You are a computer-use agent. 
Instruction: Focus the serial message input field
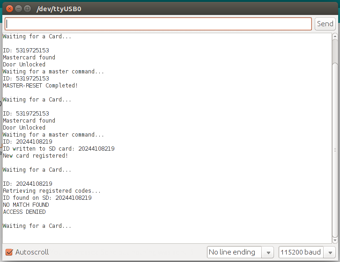point(158,24)
